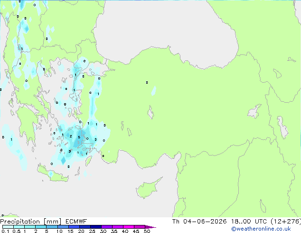Click the 20–25 mm legend color swatch
This screenshot has height=233, width=301.
pyautogui.click(x=85, y=227)
